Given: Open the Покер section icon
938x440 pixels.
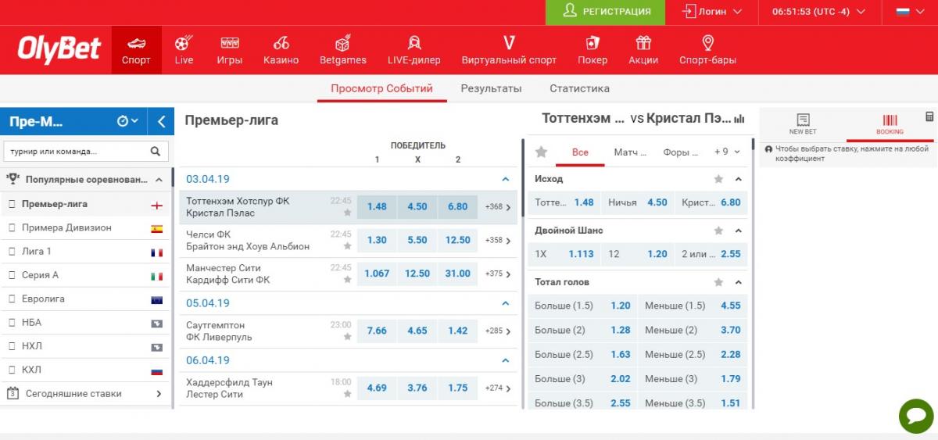Looking at the screenshot, I should [593, 43].
